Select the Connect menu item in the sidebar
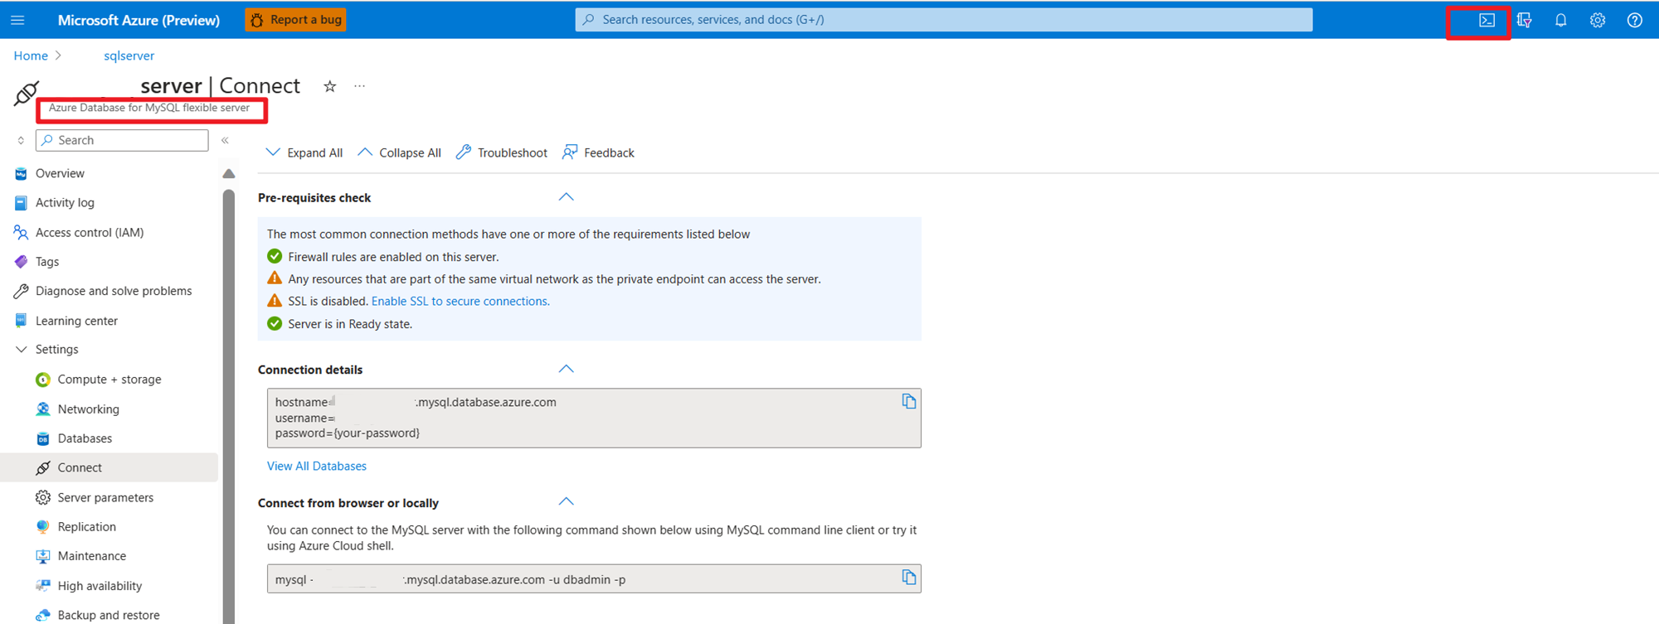Screen dimensions: 1659x624 (109, 467)
